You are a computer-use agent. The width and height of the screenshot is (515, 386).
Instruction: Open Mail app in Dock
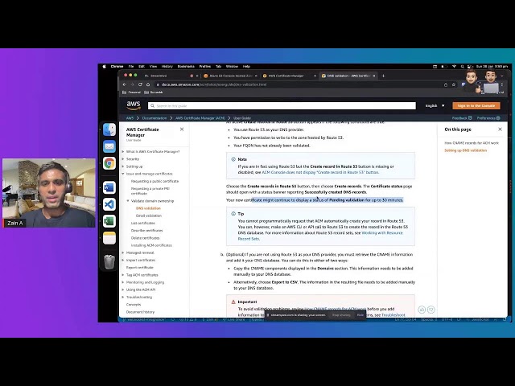point(109,146)
